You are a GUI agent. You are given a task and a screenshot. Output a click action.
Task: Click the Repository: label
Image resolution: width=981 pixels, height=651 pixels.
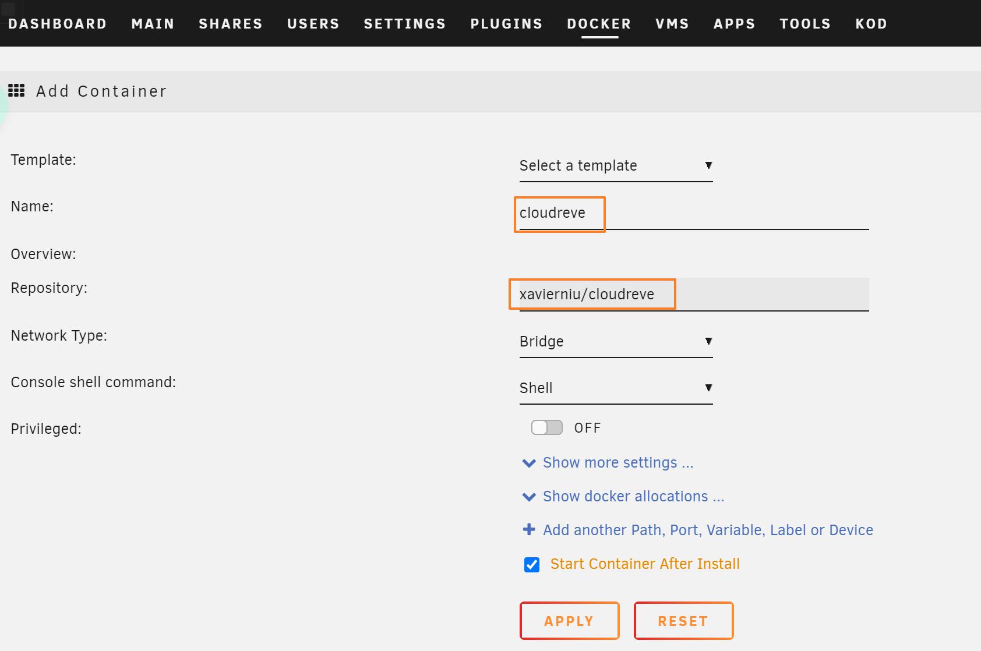click(x=49, y=288)
